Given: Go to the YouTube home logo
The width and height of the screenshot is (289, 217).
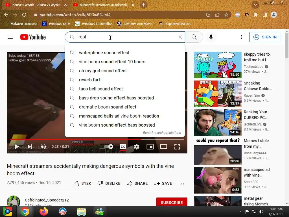Looking at the screenshot, I should (x=33, y=37).
